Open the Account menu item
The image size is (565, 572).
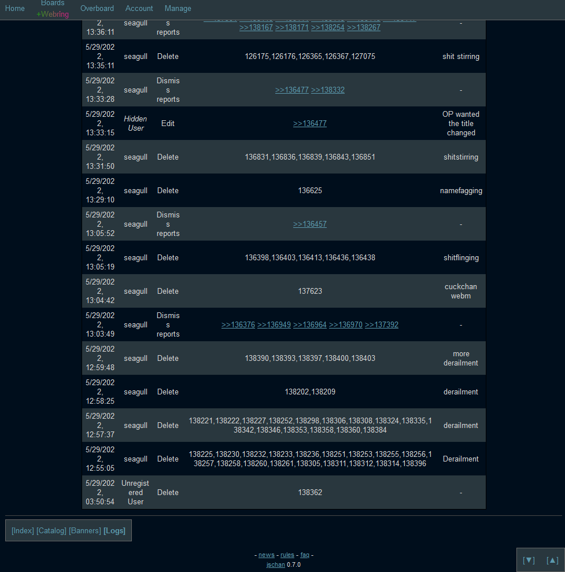tap(139, 9)
